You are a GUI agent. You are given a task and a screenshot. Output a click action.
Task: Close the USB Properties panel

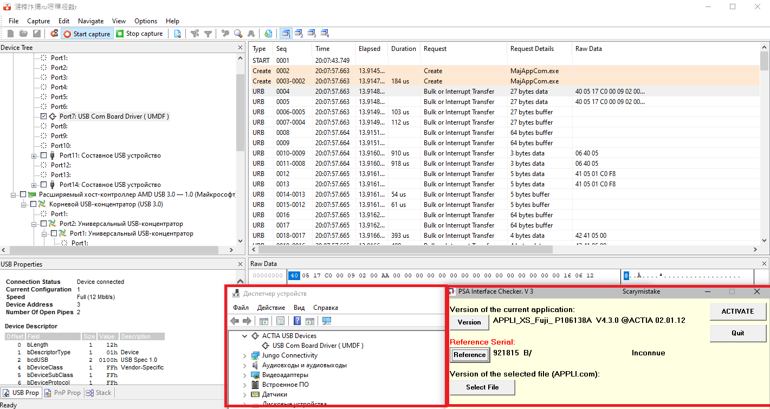pyautogui.click(x=241, y=264)
